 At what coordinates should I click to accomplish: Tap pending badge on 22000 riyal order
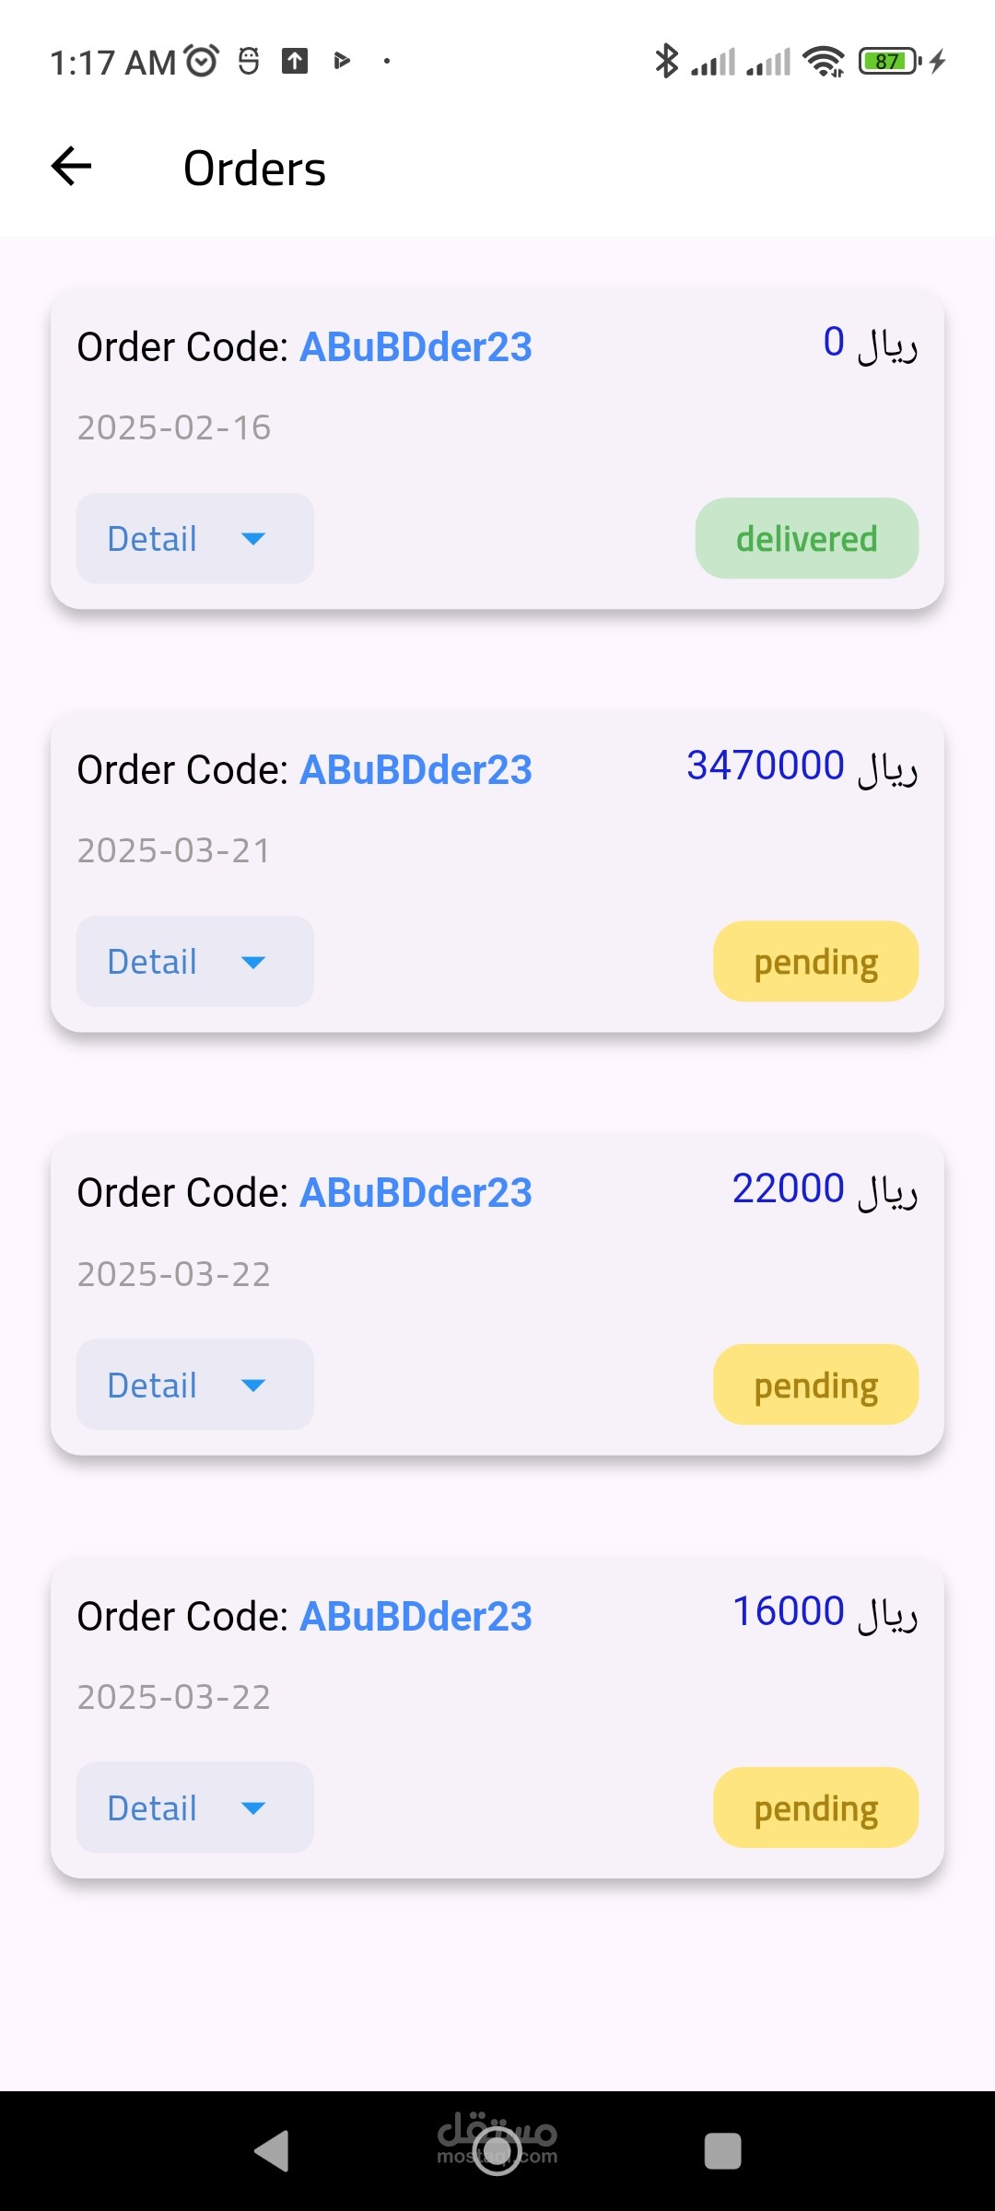(815, 1385)
